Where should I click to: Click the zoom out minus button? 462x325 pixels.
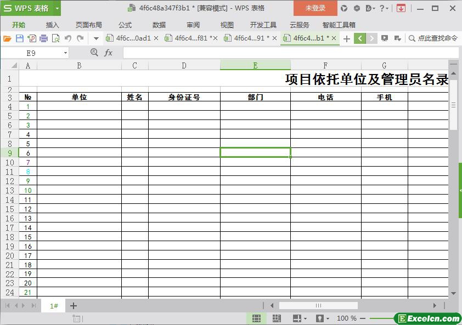(x=363, y=318)
